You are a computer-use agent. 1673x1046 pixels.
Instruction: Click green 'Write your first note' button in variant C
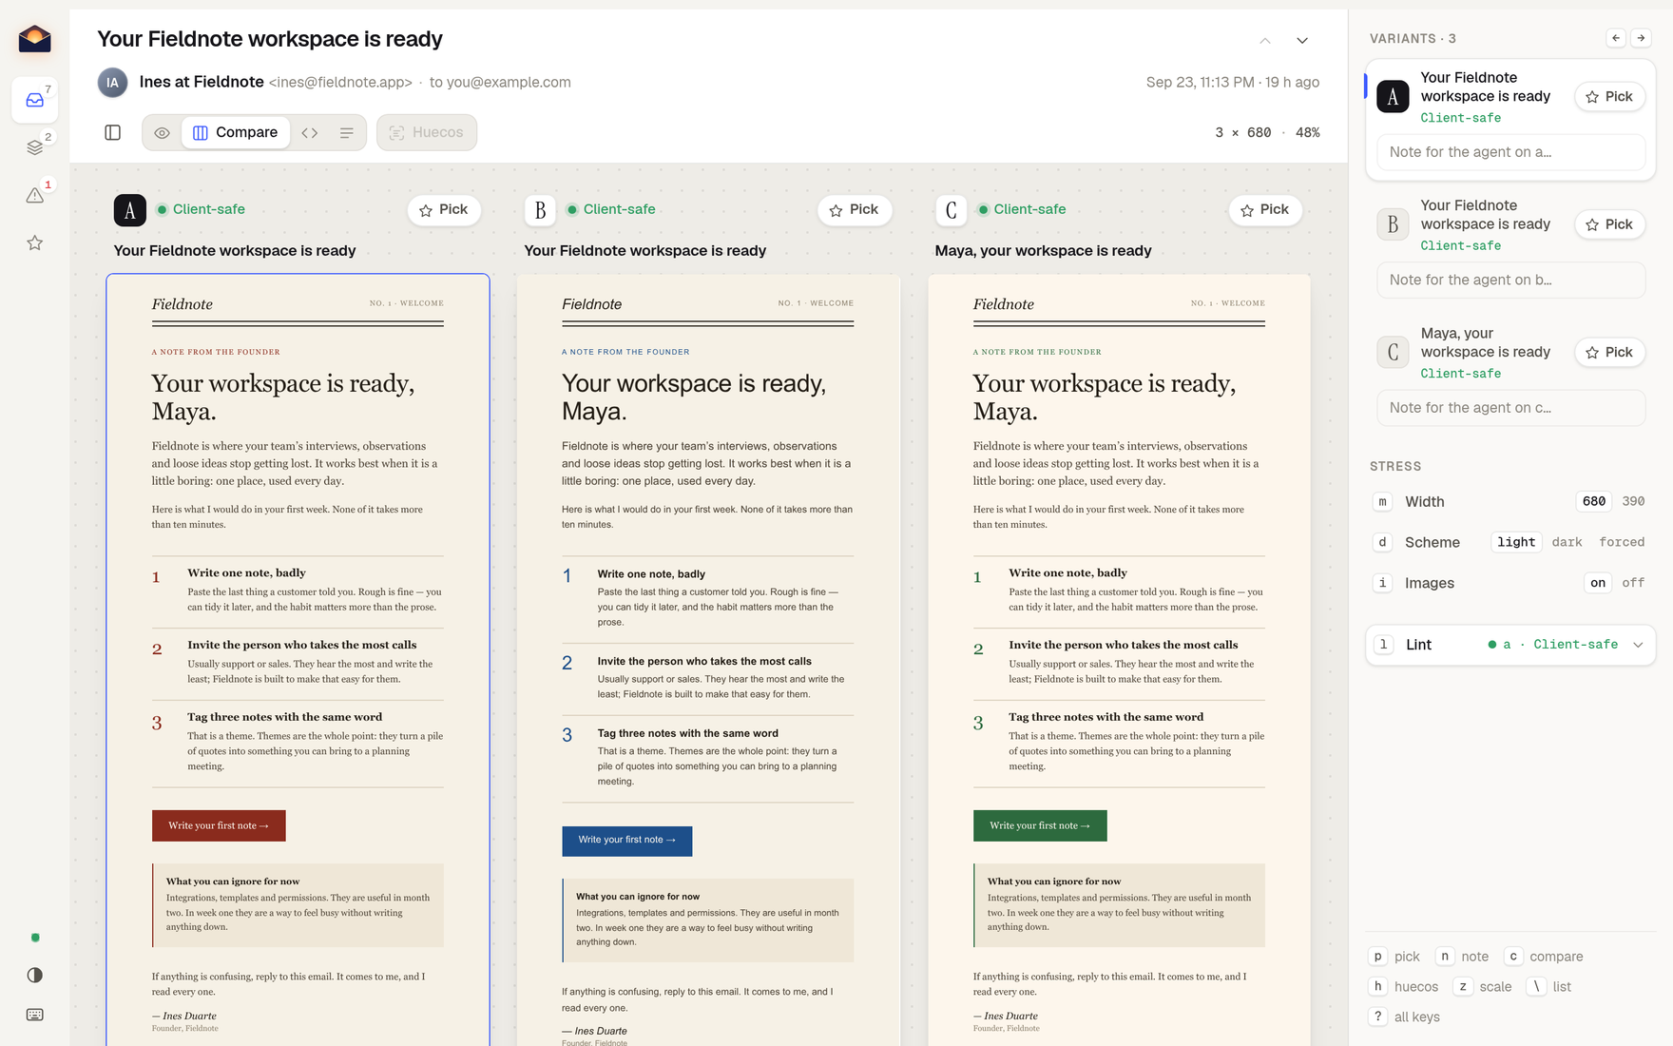pos(1040,825)
